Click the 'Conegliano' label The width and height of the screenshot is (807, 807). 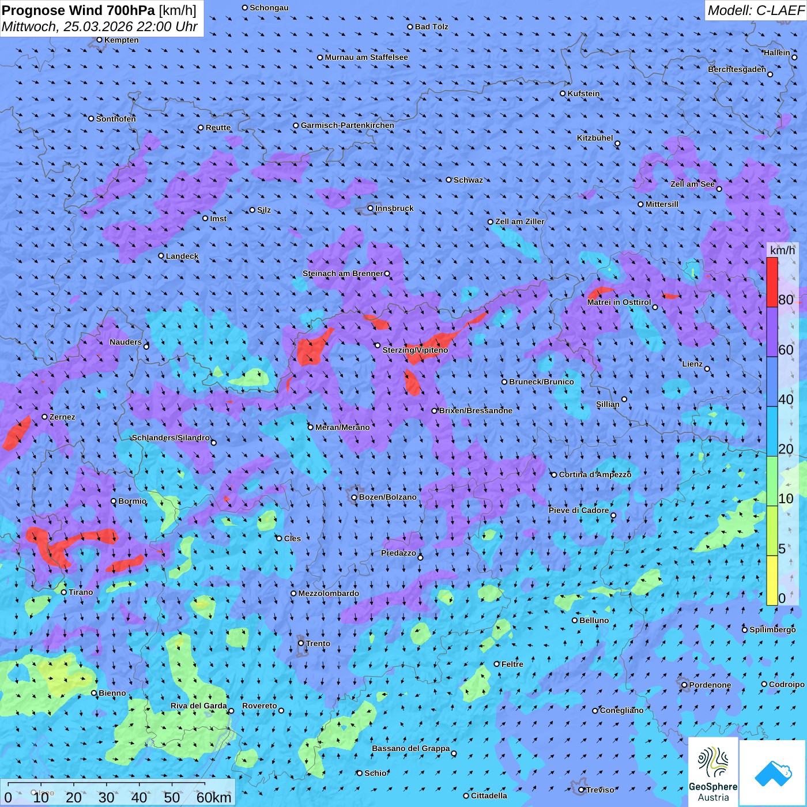(x=621, y=710)
